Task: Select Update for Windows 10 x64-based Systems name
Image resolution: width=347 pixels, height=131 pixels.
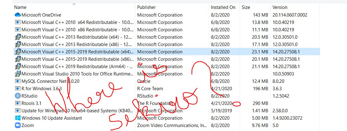Action: coord(77,110)
